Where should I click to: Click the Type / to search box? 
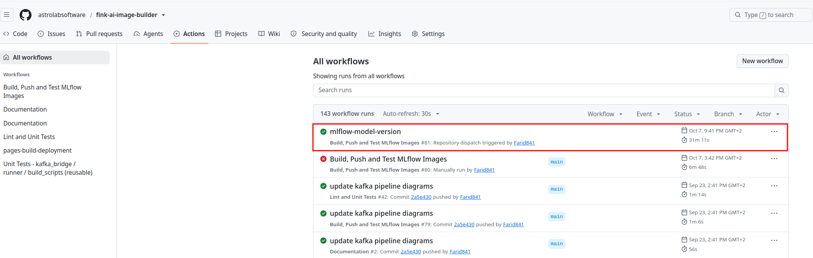770,15
